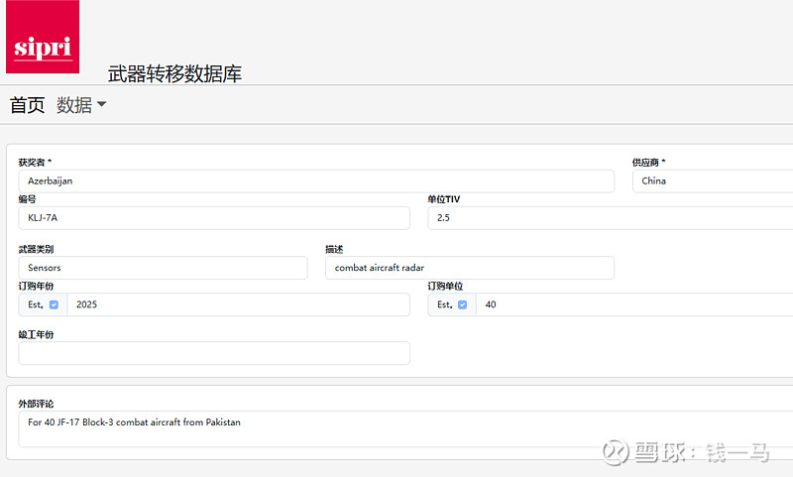Open the 首页 home menu item
Image resolution: width=793 pixels, height=477 pixels.
pyautogui.click(x=28, y=105)
